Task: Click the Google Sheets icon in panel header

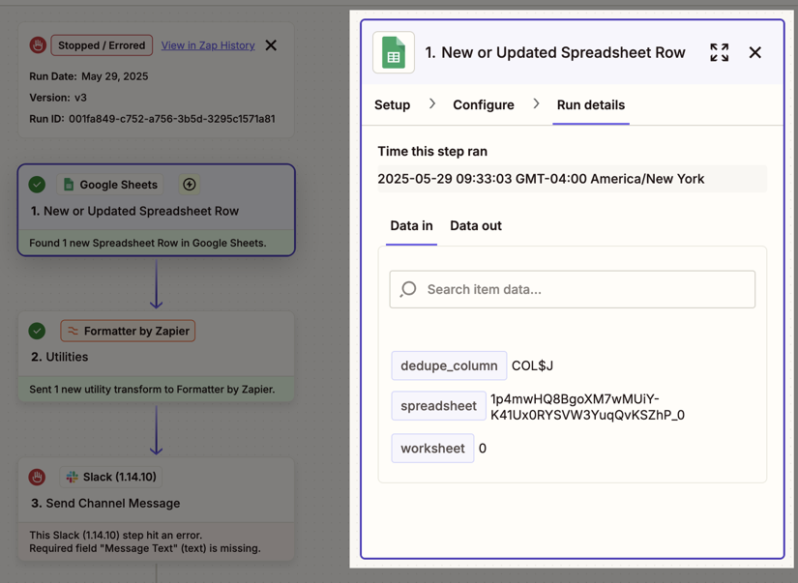Action: 394,53
